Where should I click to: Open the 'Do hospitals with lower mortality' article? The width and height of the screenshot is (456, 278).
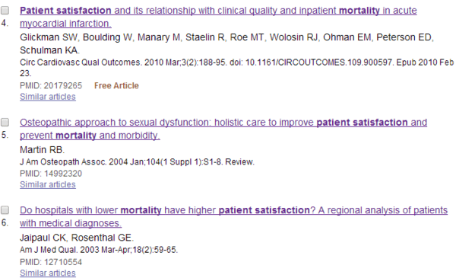pos(233,216)
